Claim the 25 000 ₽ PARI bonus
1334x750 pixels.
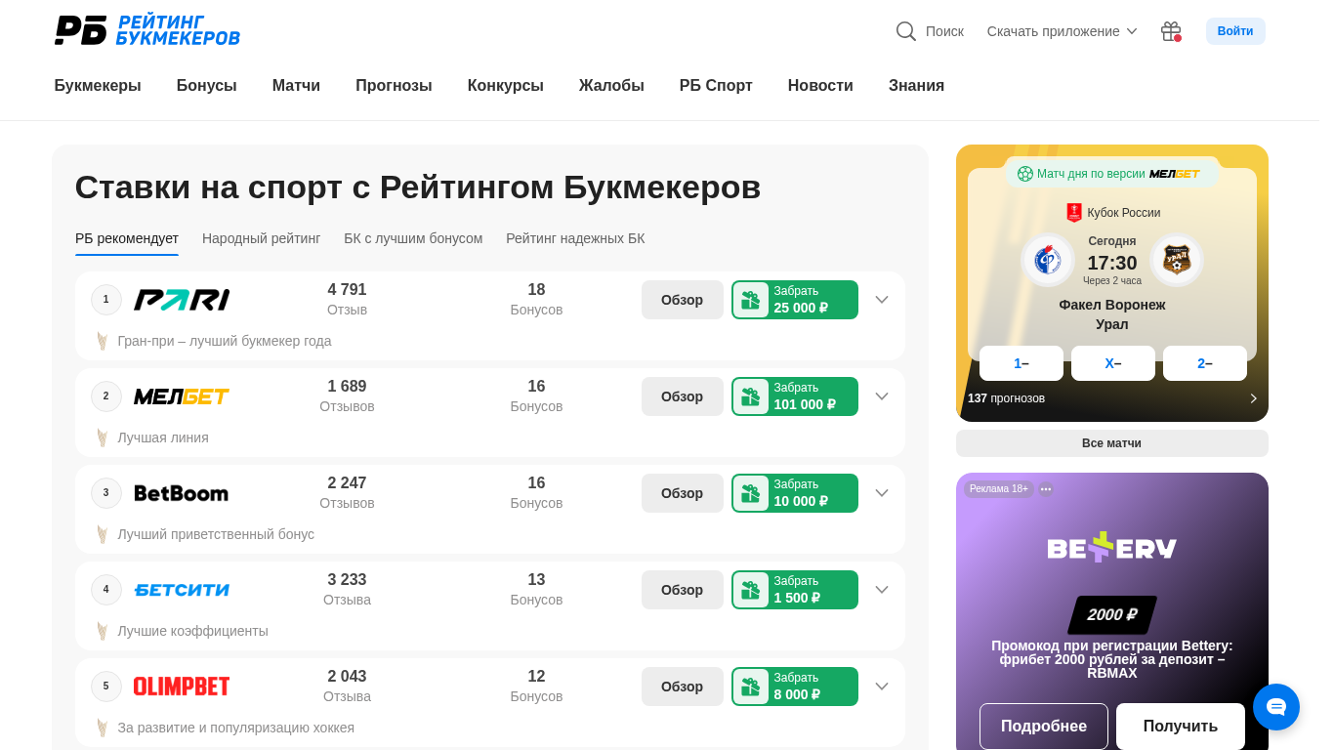pyautogui.click(x=795, y=300)
